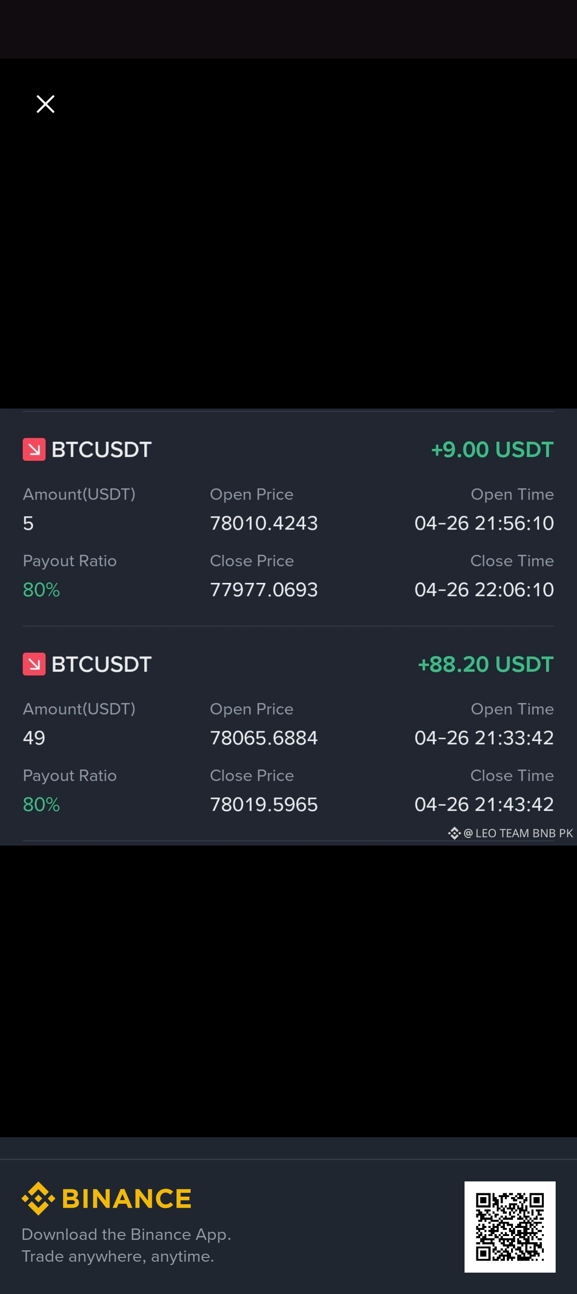
Task: Tap the red down-arrow icon on second BTCUSDT trade
Action: click(x=34, y=664)
